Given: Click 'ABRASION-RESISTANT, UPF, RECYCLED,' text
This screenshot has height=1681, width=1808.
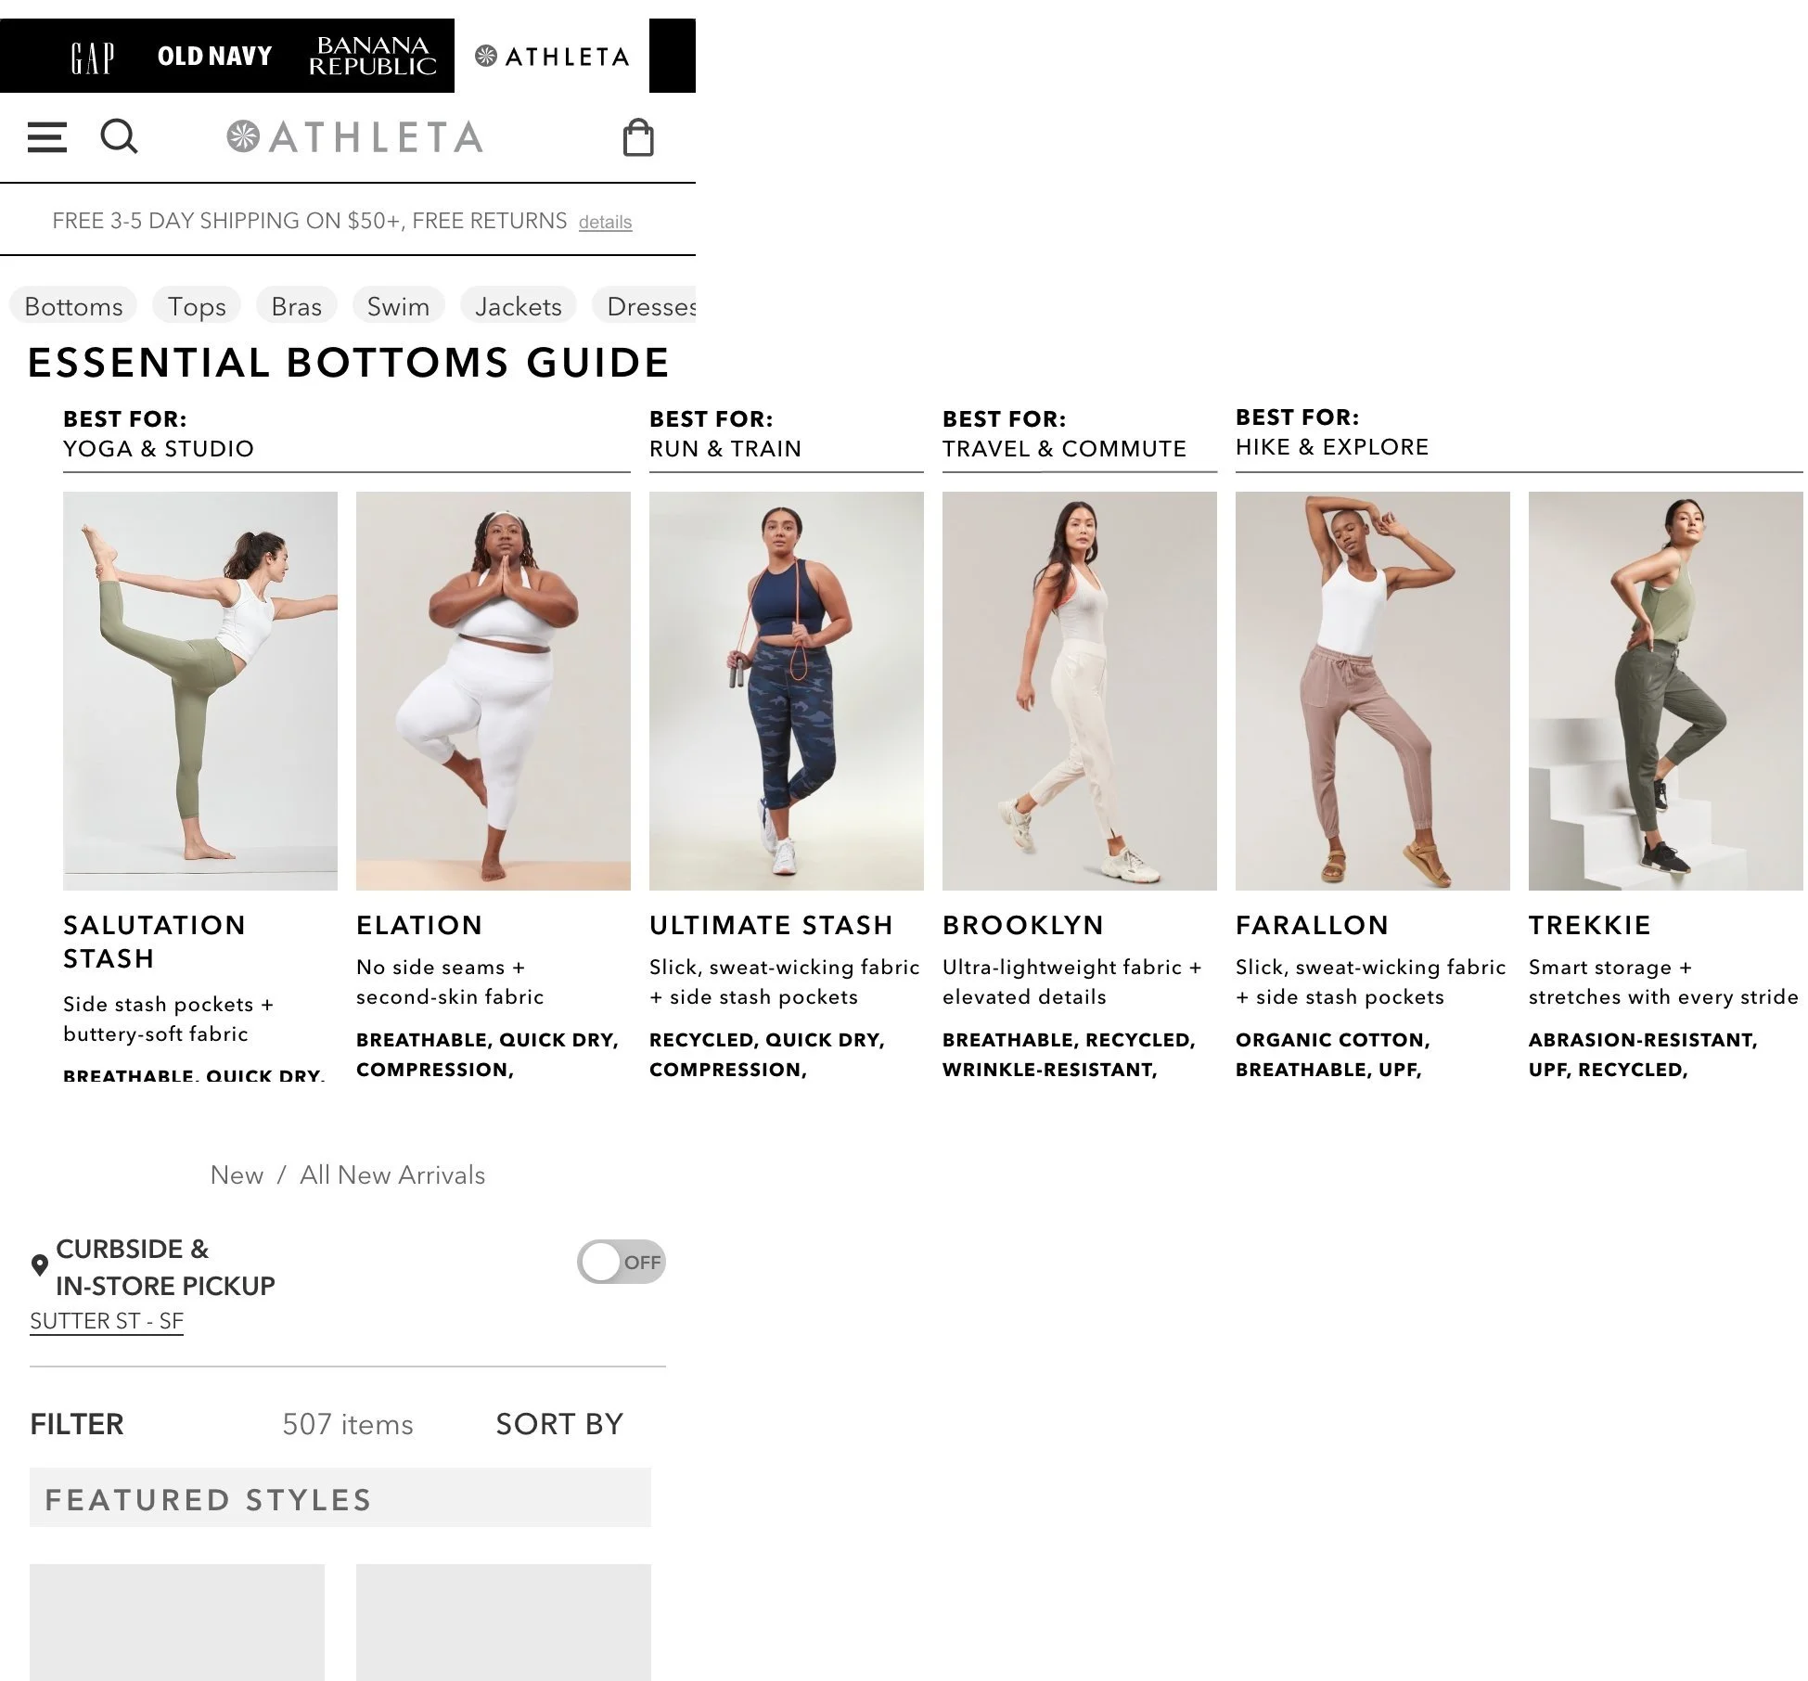Looking at the screenshot, I should pyautogui.click(x=1643, y=1055).
